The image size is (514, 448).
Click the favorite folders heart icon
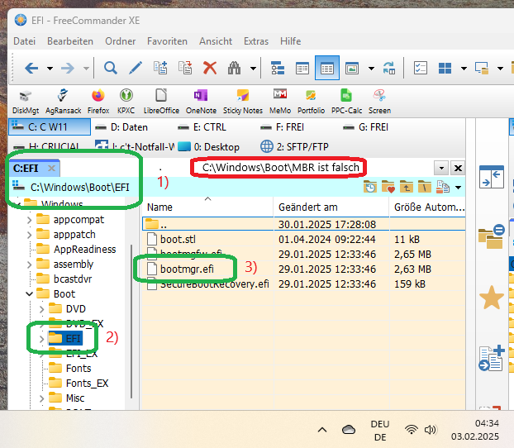pos(388,187)
